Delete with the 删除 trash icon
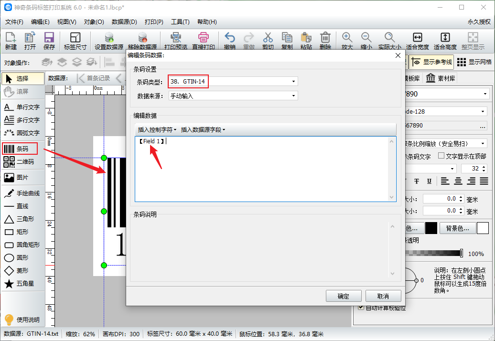The height and width of the screenshot is (341, 495). pos(325,41)
